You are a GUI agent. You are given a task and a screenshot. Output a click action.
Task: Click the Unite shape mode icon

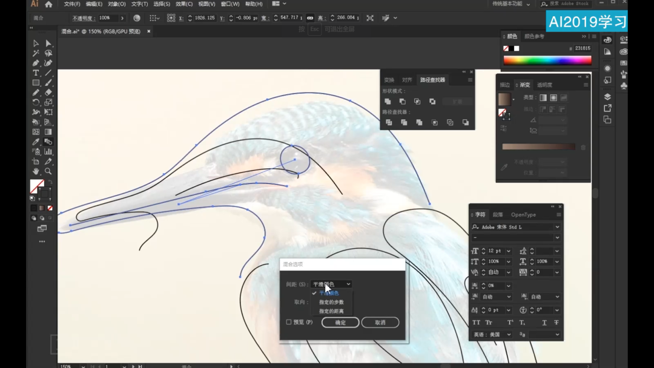pyautogui.click(x=388, y=101)
